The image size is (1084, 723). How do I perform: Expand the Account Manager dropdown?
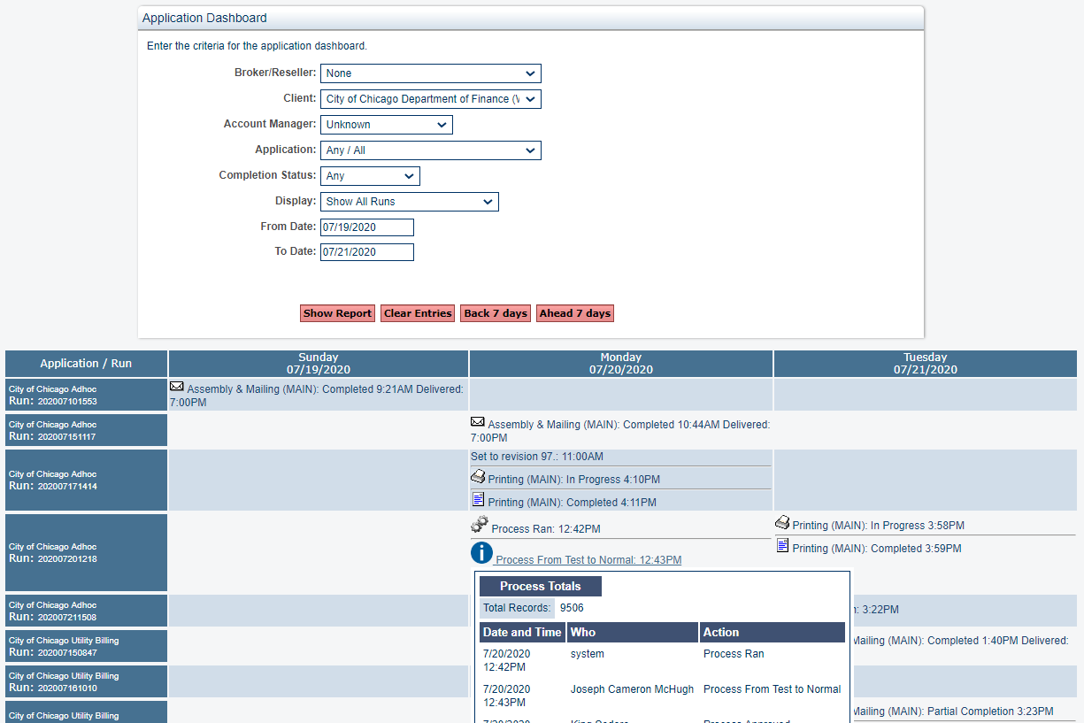(x=387, y=125)
